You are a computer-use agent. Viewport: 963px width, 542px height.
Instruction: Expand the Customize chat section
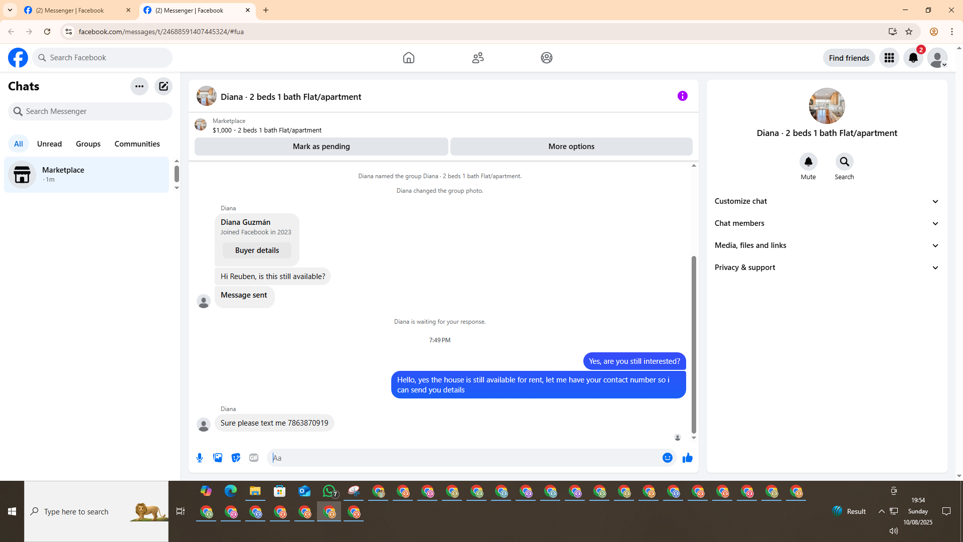tap(827, 201)
